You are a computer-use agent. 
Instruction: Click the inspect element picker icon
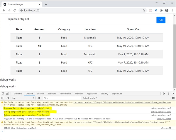[x=3, y=94]
